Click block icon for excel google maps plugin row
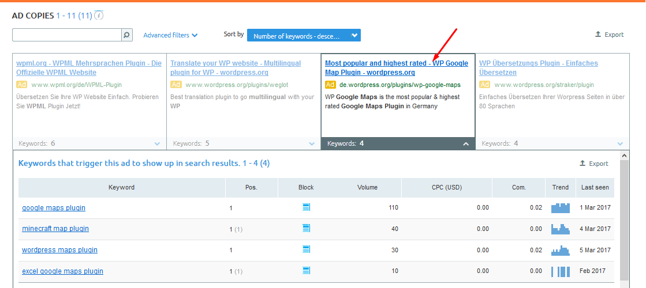This screenshot has height=288, width=646. tap(306, 271)
